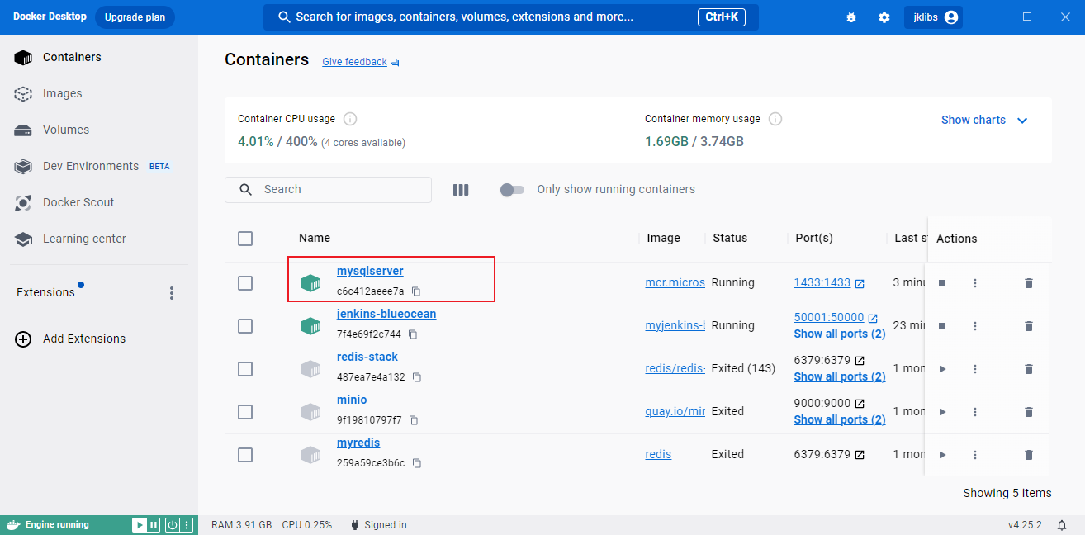Start the redis-stack container
Image resolution: width=1085 pixels, height=535 pixels.
coord(942,369)
